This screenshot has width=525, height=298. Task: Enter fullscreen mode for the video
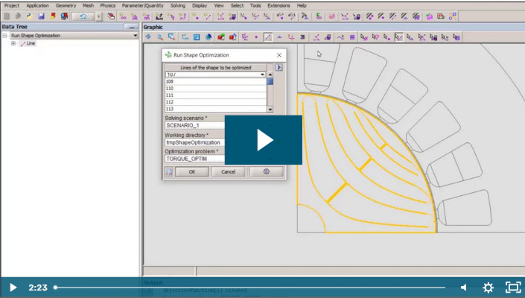point(513,288)
